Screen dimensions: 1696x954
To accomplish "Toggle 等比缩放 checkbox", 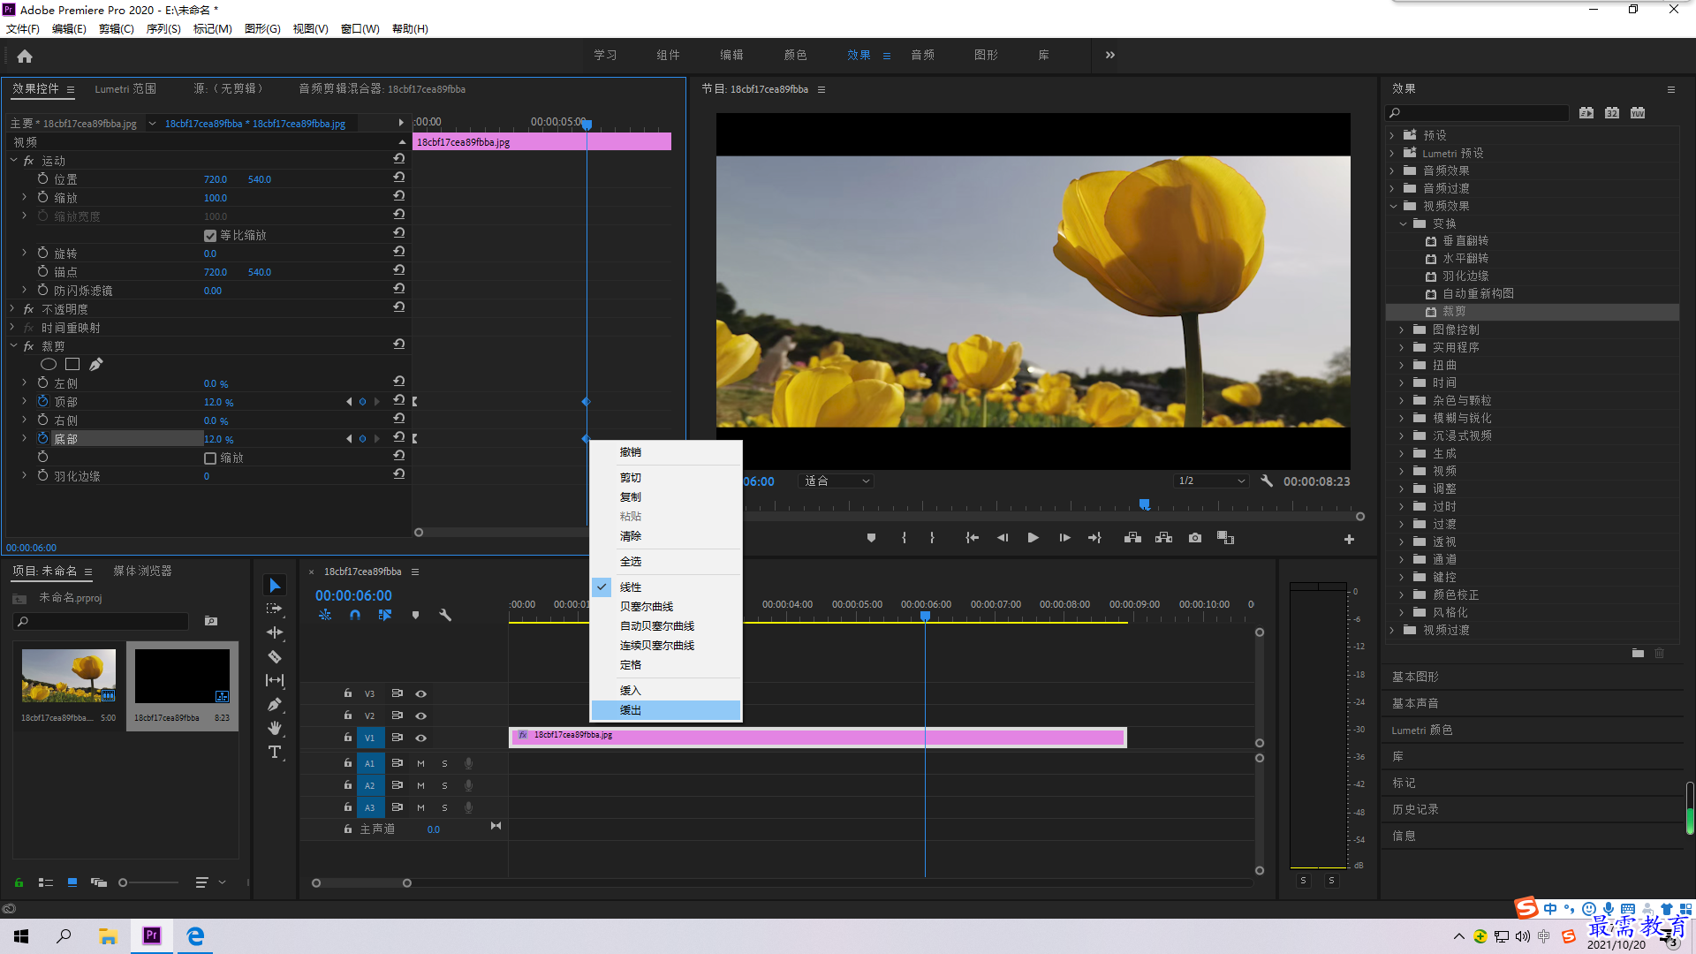I will pos(210,235).
